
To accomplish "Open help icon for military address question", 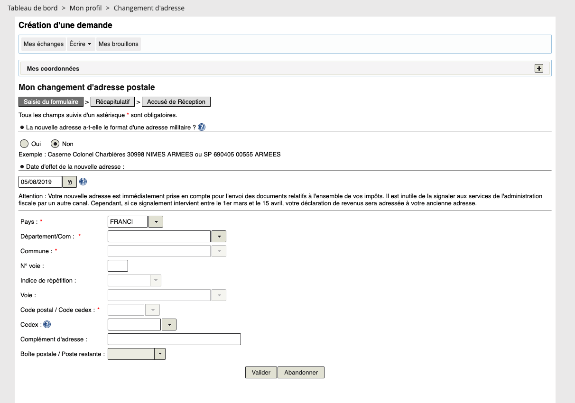I will pyautogui.click(x=202, y=127).
